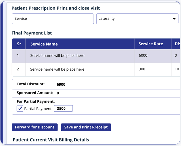Click the Total Discount value 6900

point(61,84)
